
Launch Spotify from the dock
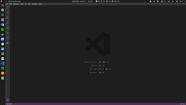[x=3, y=29]
